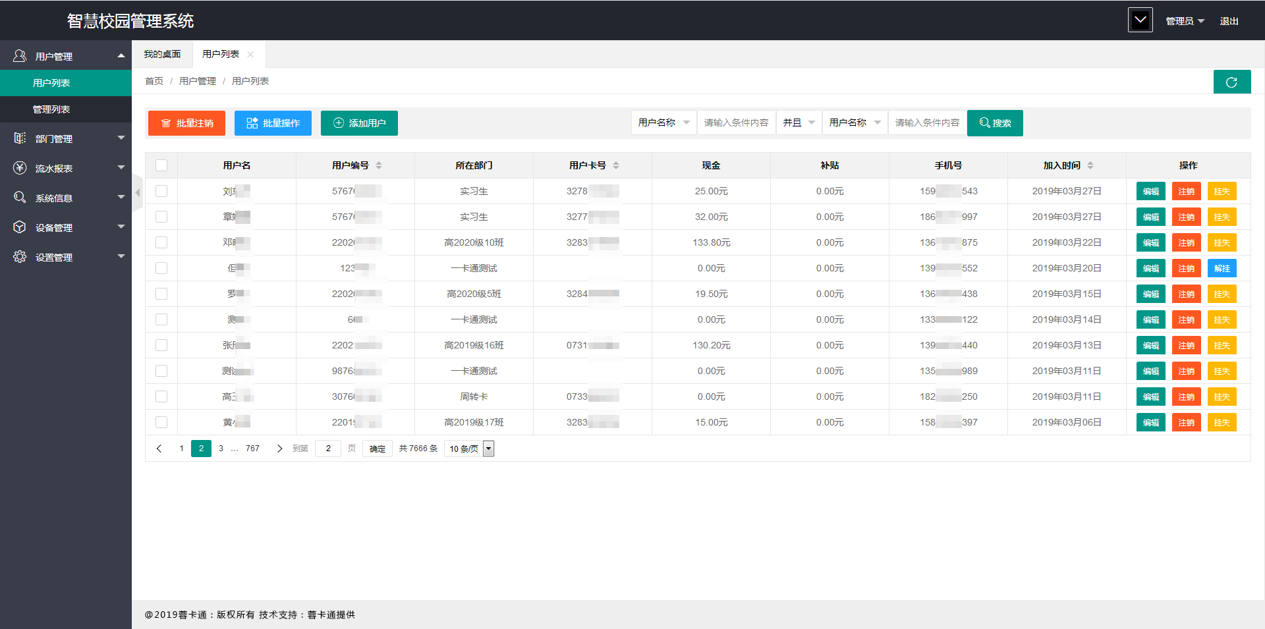Click 注销 for the 25.00元 row

1187,191
